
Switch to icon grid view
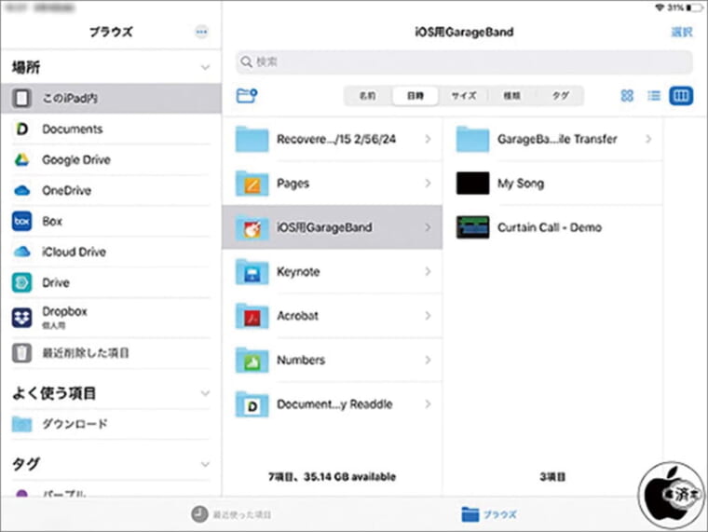pos(627,95)
